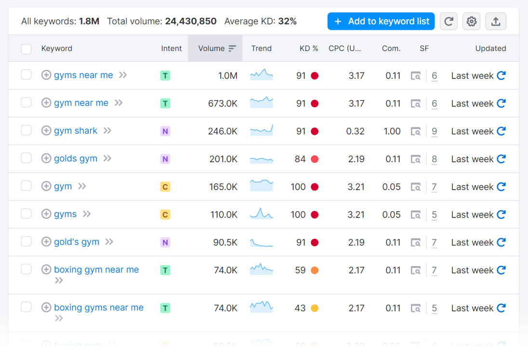Expand related keywords arrows for gym shark

pos(107,130)
